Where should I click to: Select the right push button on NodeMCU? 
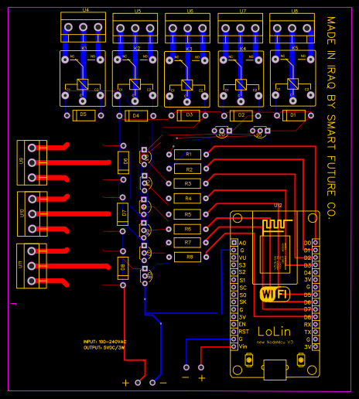(x=301, y=360)
